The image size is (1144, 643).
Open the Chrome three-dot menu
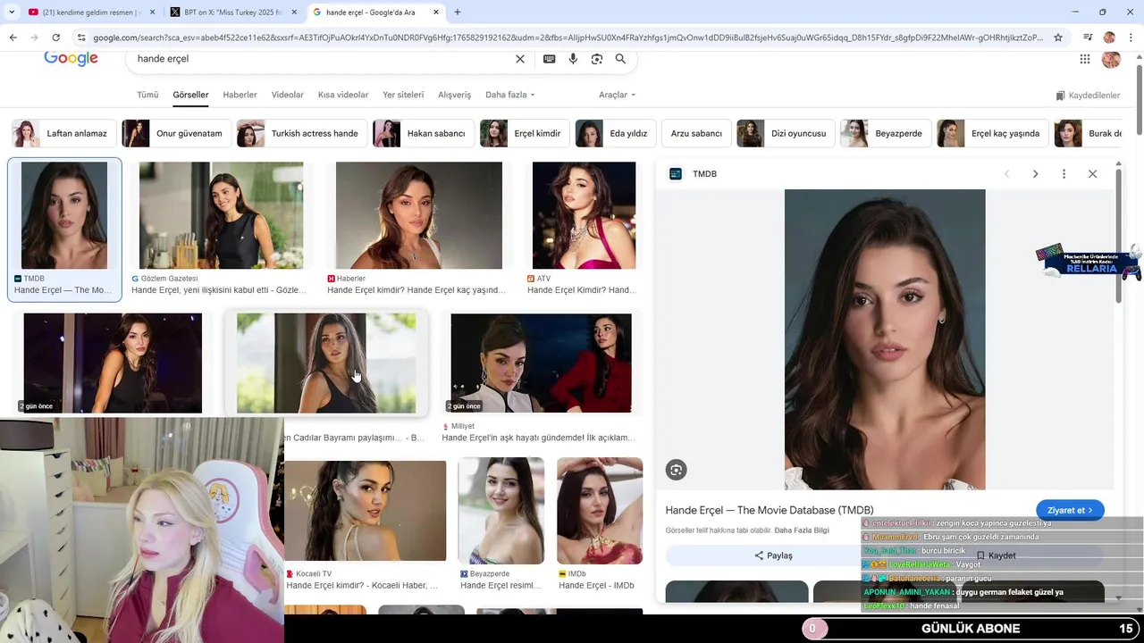(x=1131, y=38)
